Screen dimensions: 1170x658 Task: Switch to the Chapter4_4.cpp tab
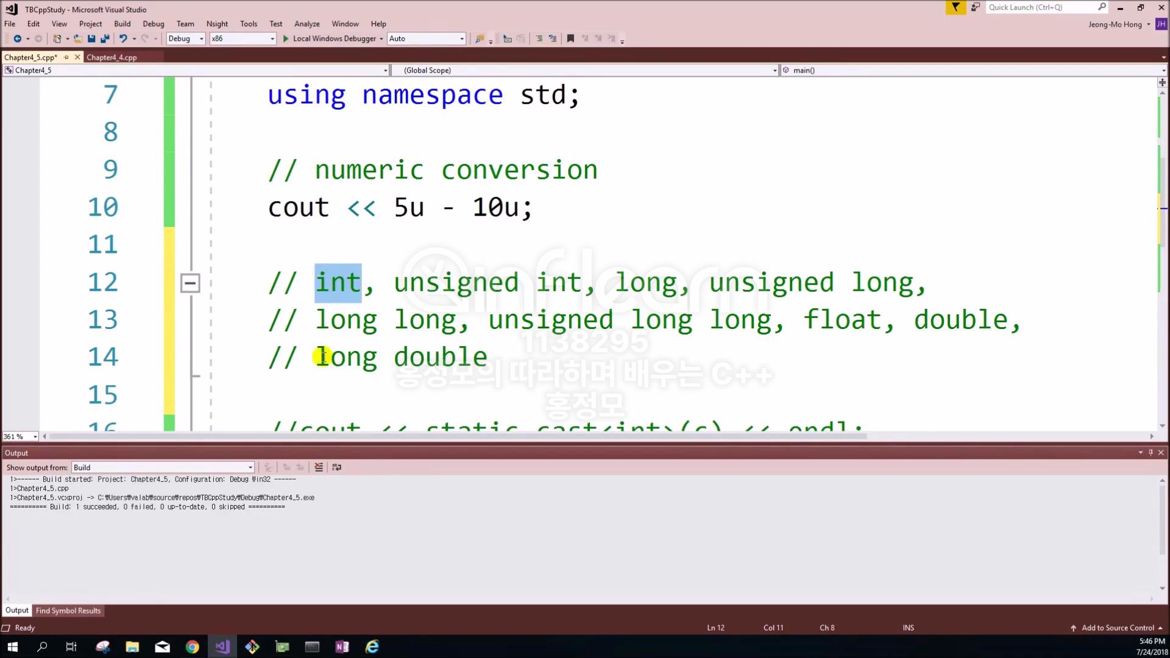112,57
